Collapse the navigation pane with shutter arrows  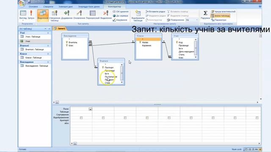49,29
